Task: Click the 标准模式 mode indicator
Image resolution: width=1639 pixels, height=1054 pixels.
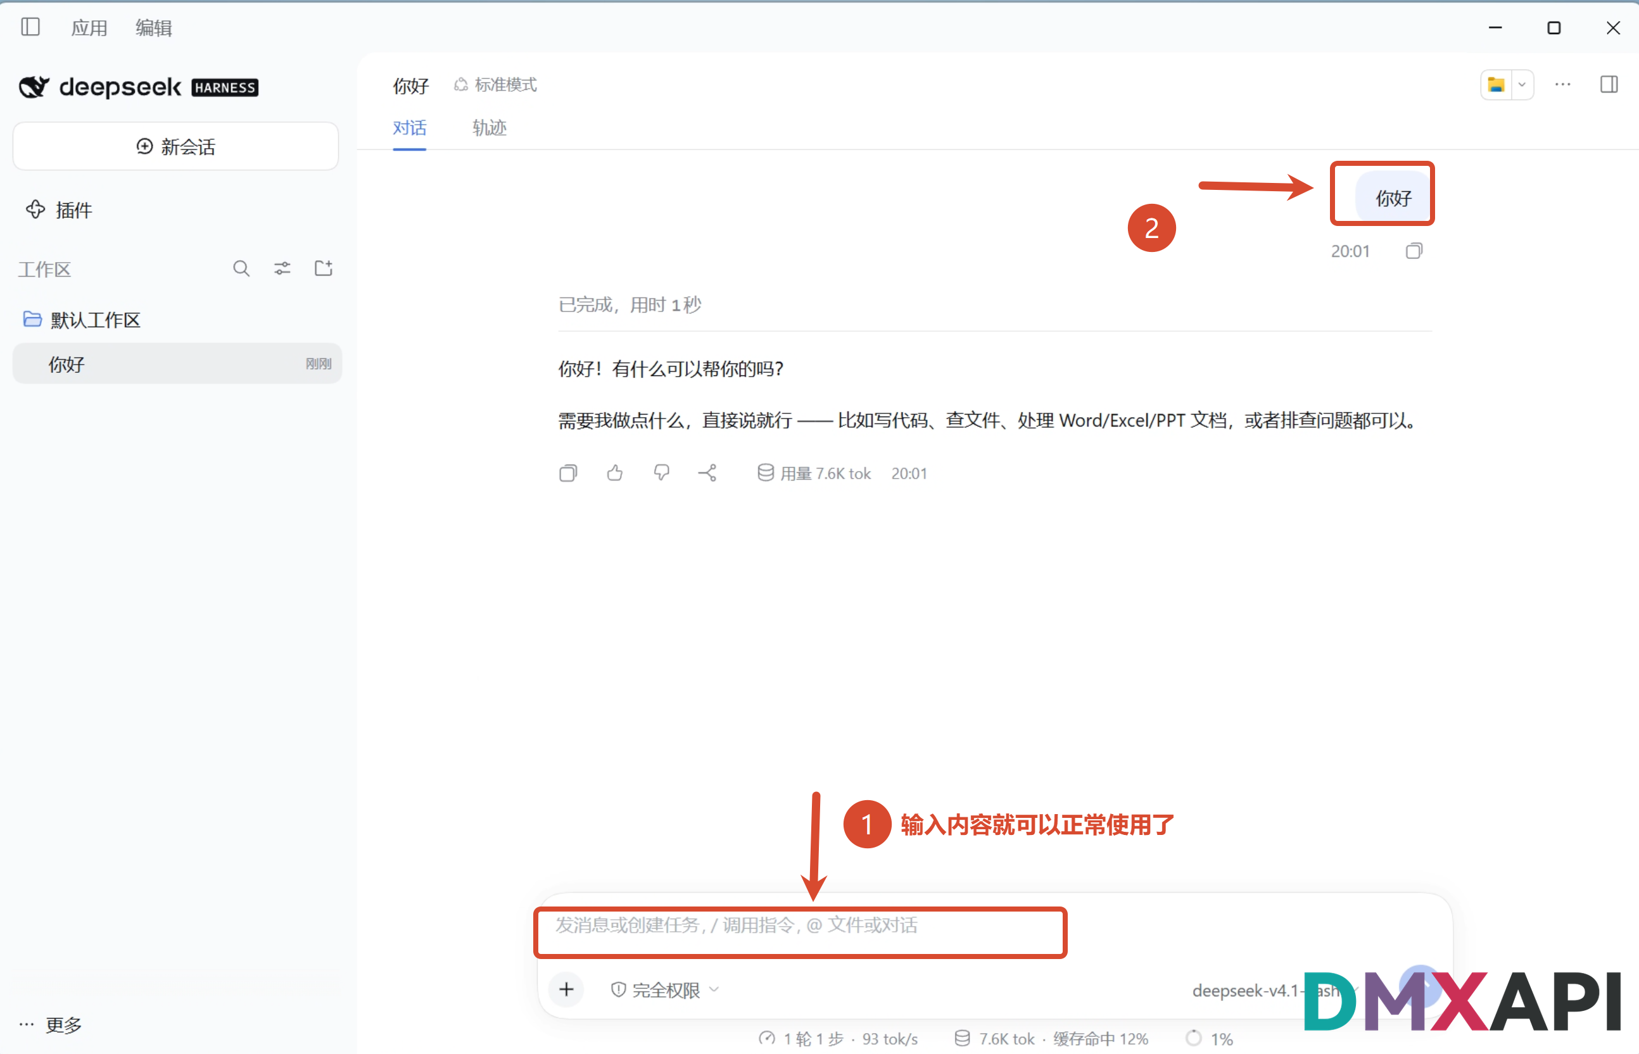Action: (496, 85)
